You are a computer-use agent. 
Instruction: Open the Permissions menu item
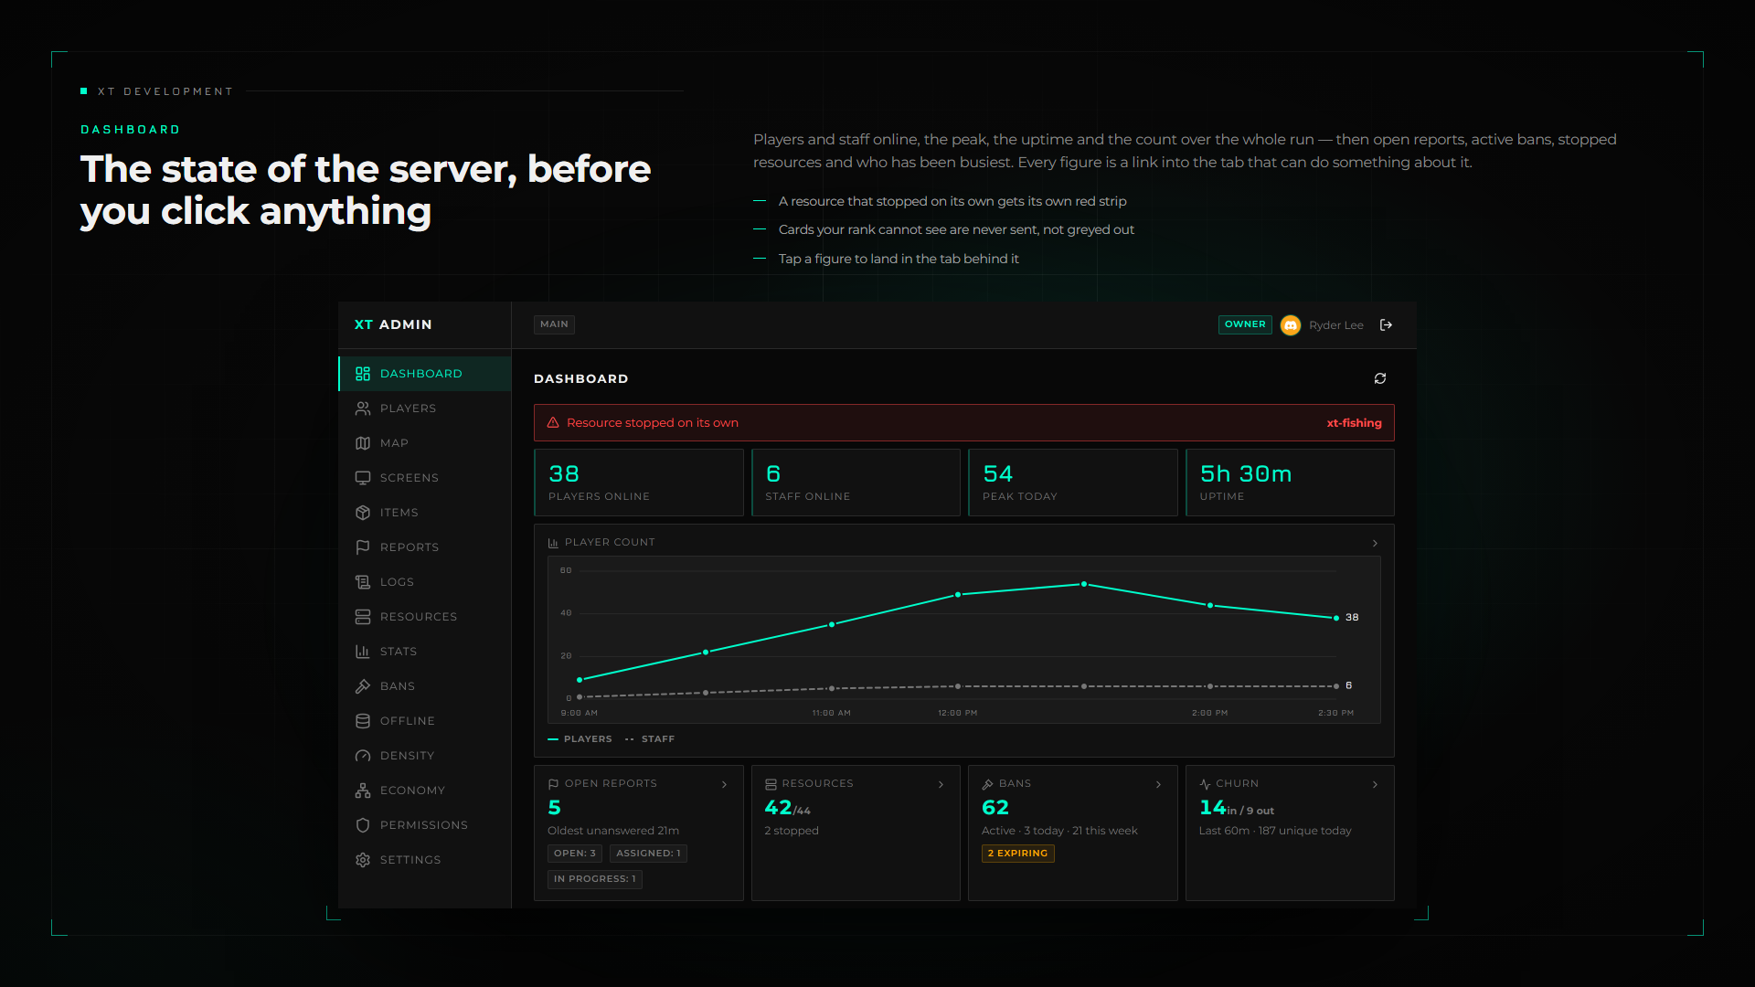pyautogui.click(x=425, y=825)
